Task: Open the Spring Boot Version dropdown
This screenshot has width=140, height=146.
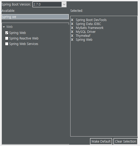Action: [64, 4]
